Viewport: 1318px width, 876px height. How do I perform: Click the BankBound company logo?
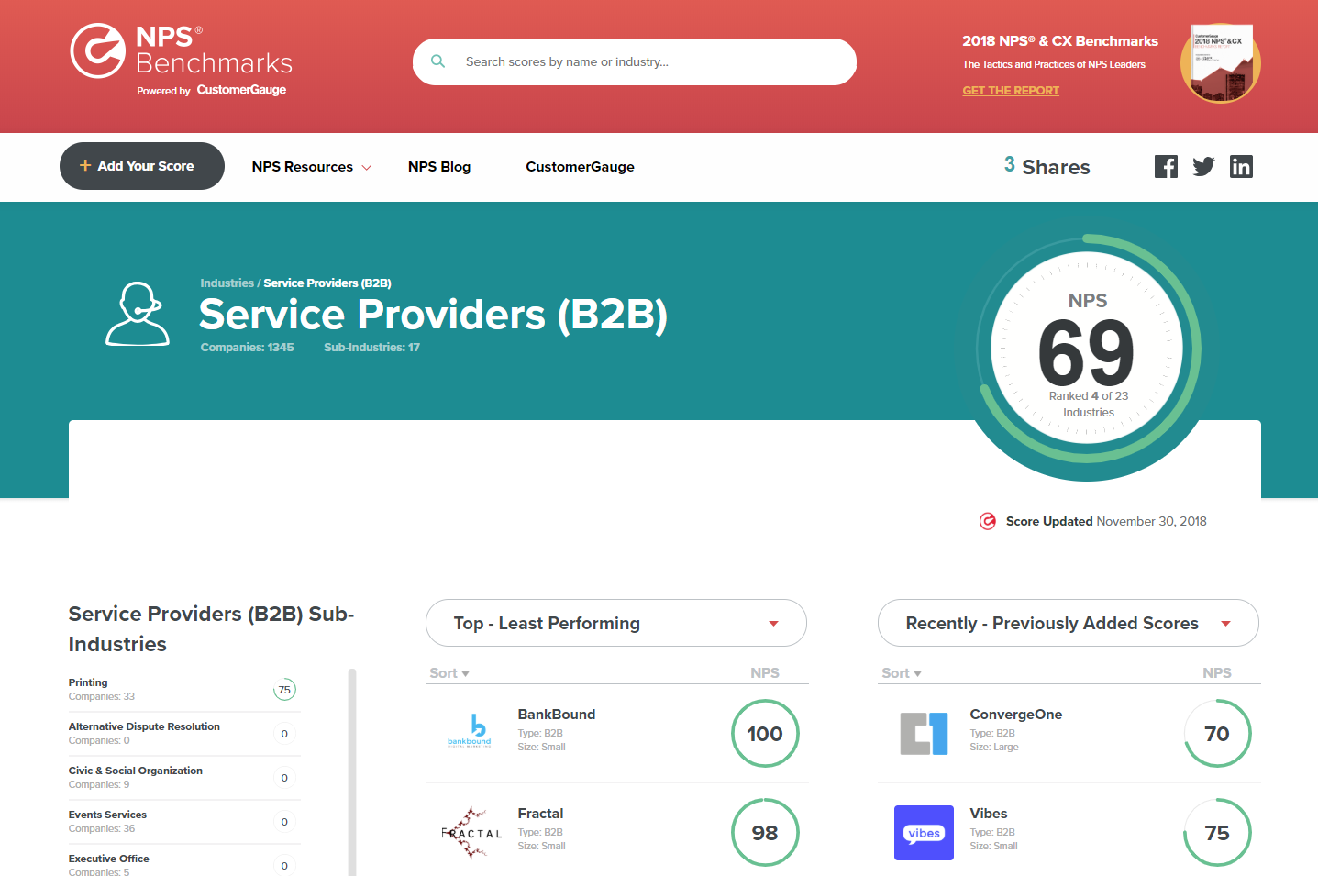click(x=470, y=731)
